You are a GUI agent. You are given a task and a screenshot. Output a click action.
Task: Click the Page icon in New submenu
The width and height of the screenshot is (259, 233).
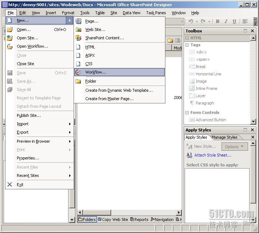(78, 21)
